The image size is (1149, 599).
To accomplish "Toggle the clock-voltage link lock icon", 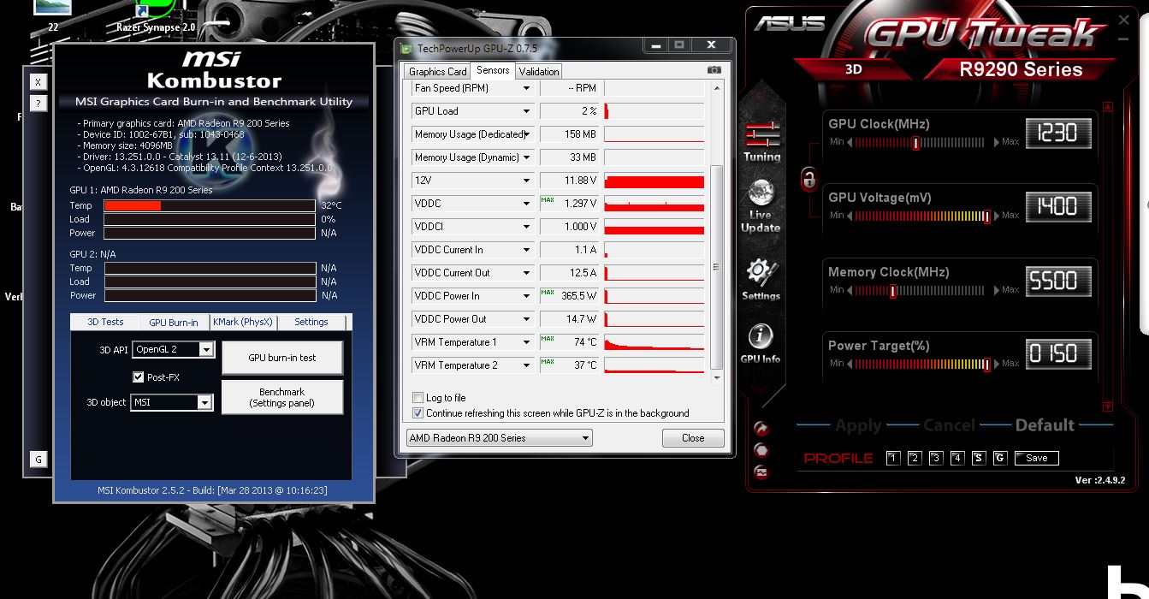I will coord(808,180).
